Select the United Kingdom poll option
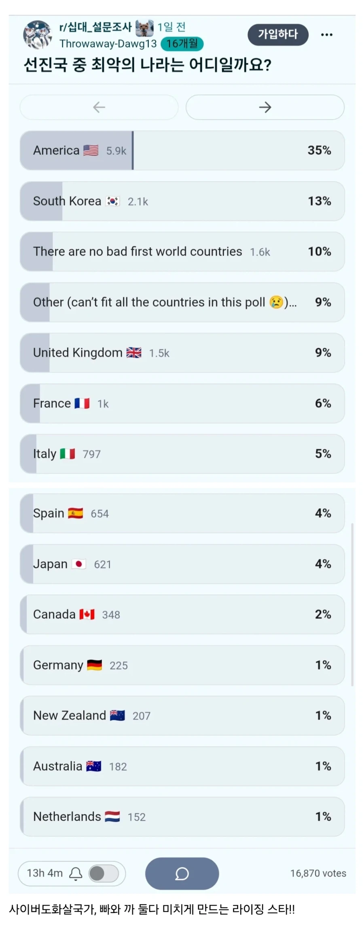364x942 pixels. tap(182, 353)
